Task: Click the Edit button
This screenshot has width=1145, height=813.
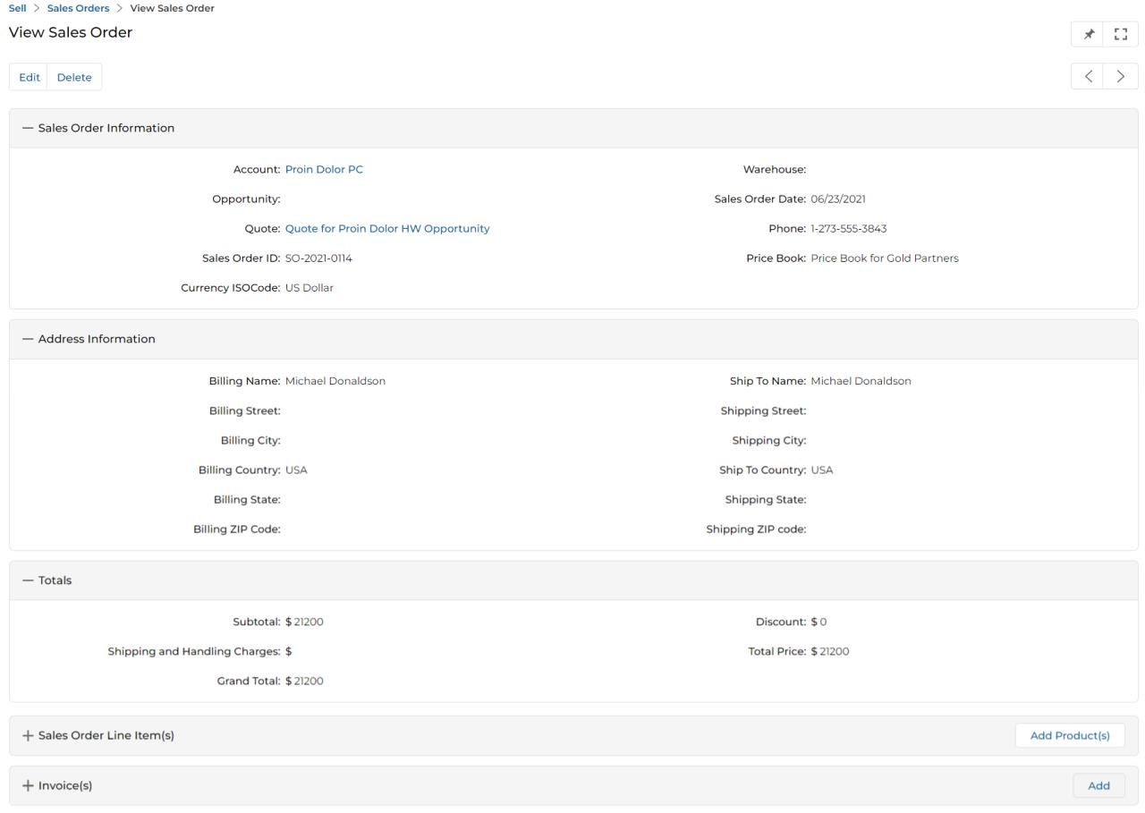Action: (x=29, y=77)
